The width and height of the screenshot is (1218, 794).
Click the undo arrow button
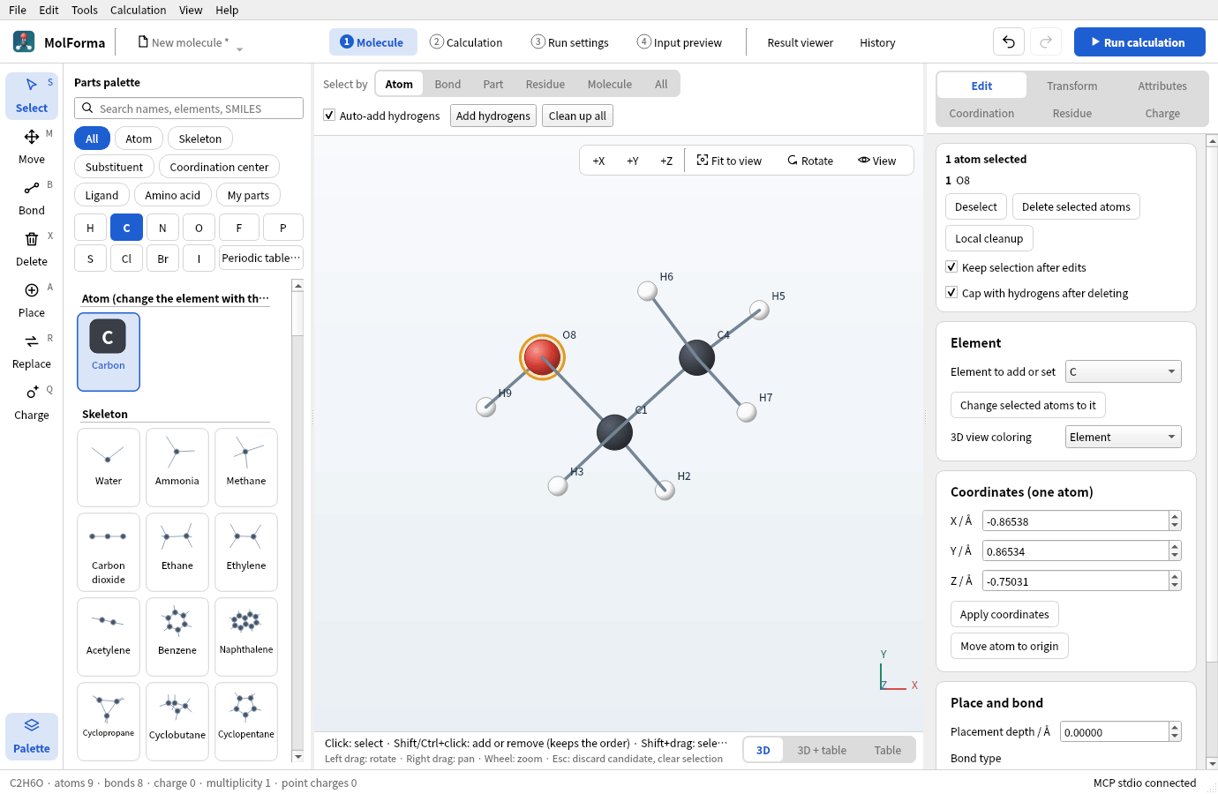(x=1009, y=42)
